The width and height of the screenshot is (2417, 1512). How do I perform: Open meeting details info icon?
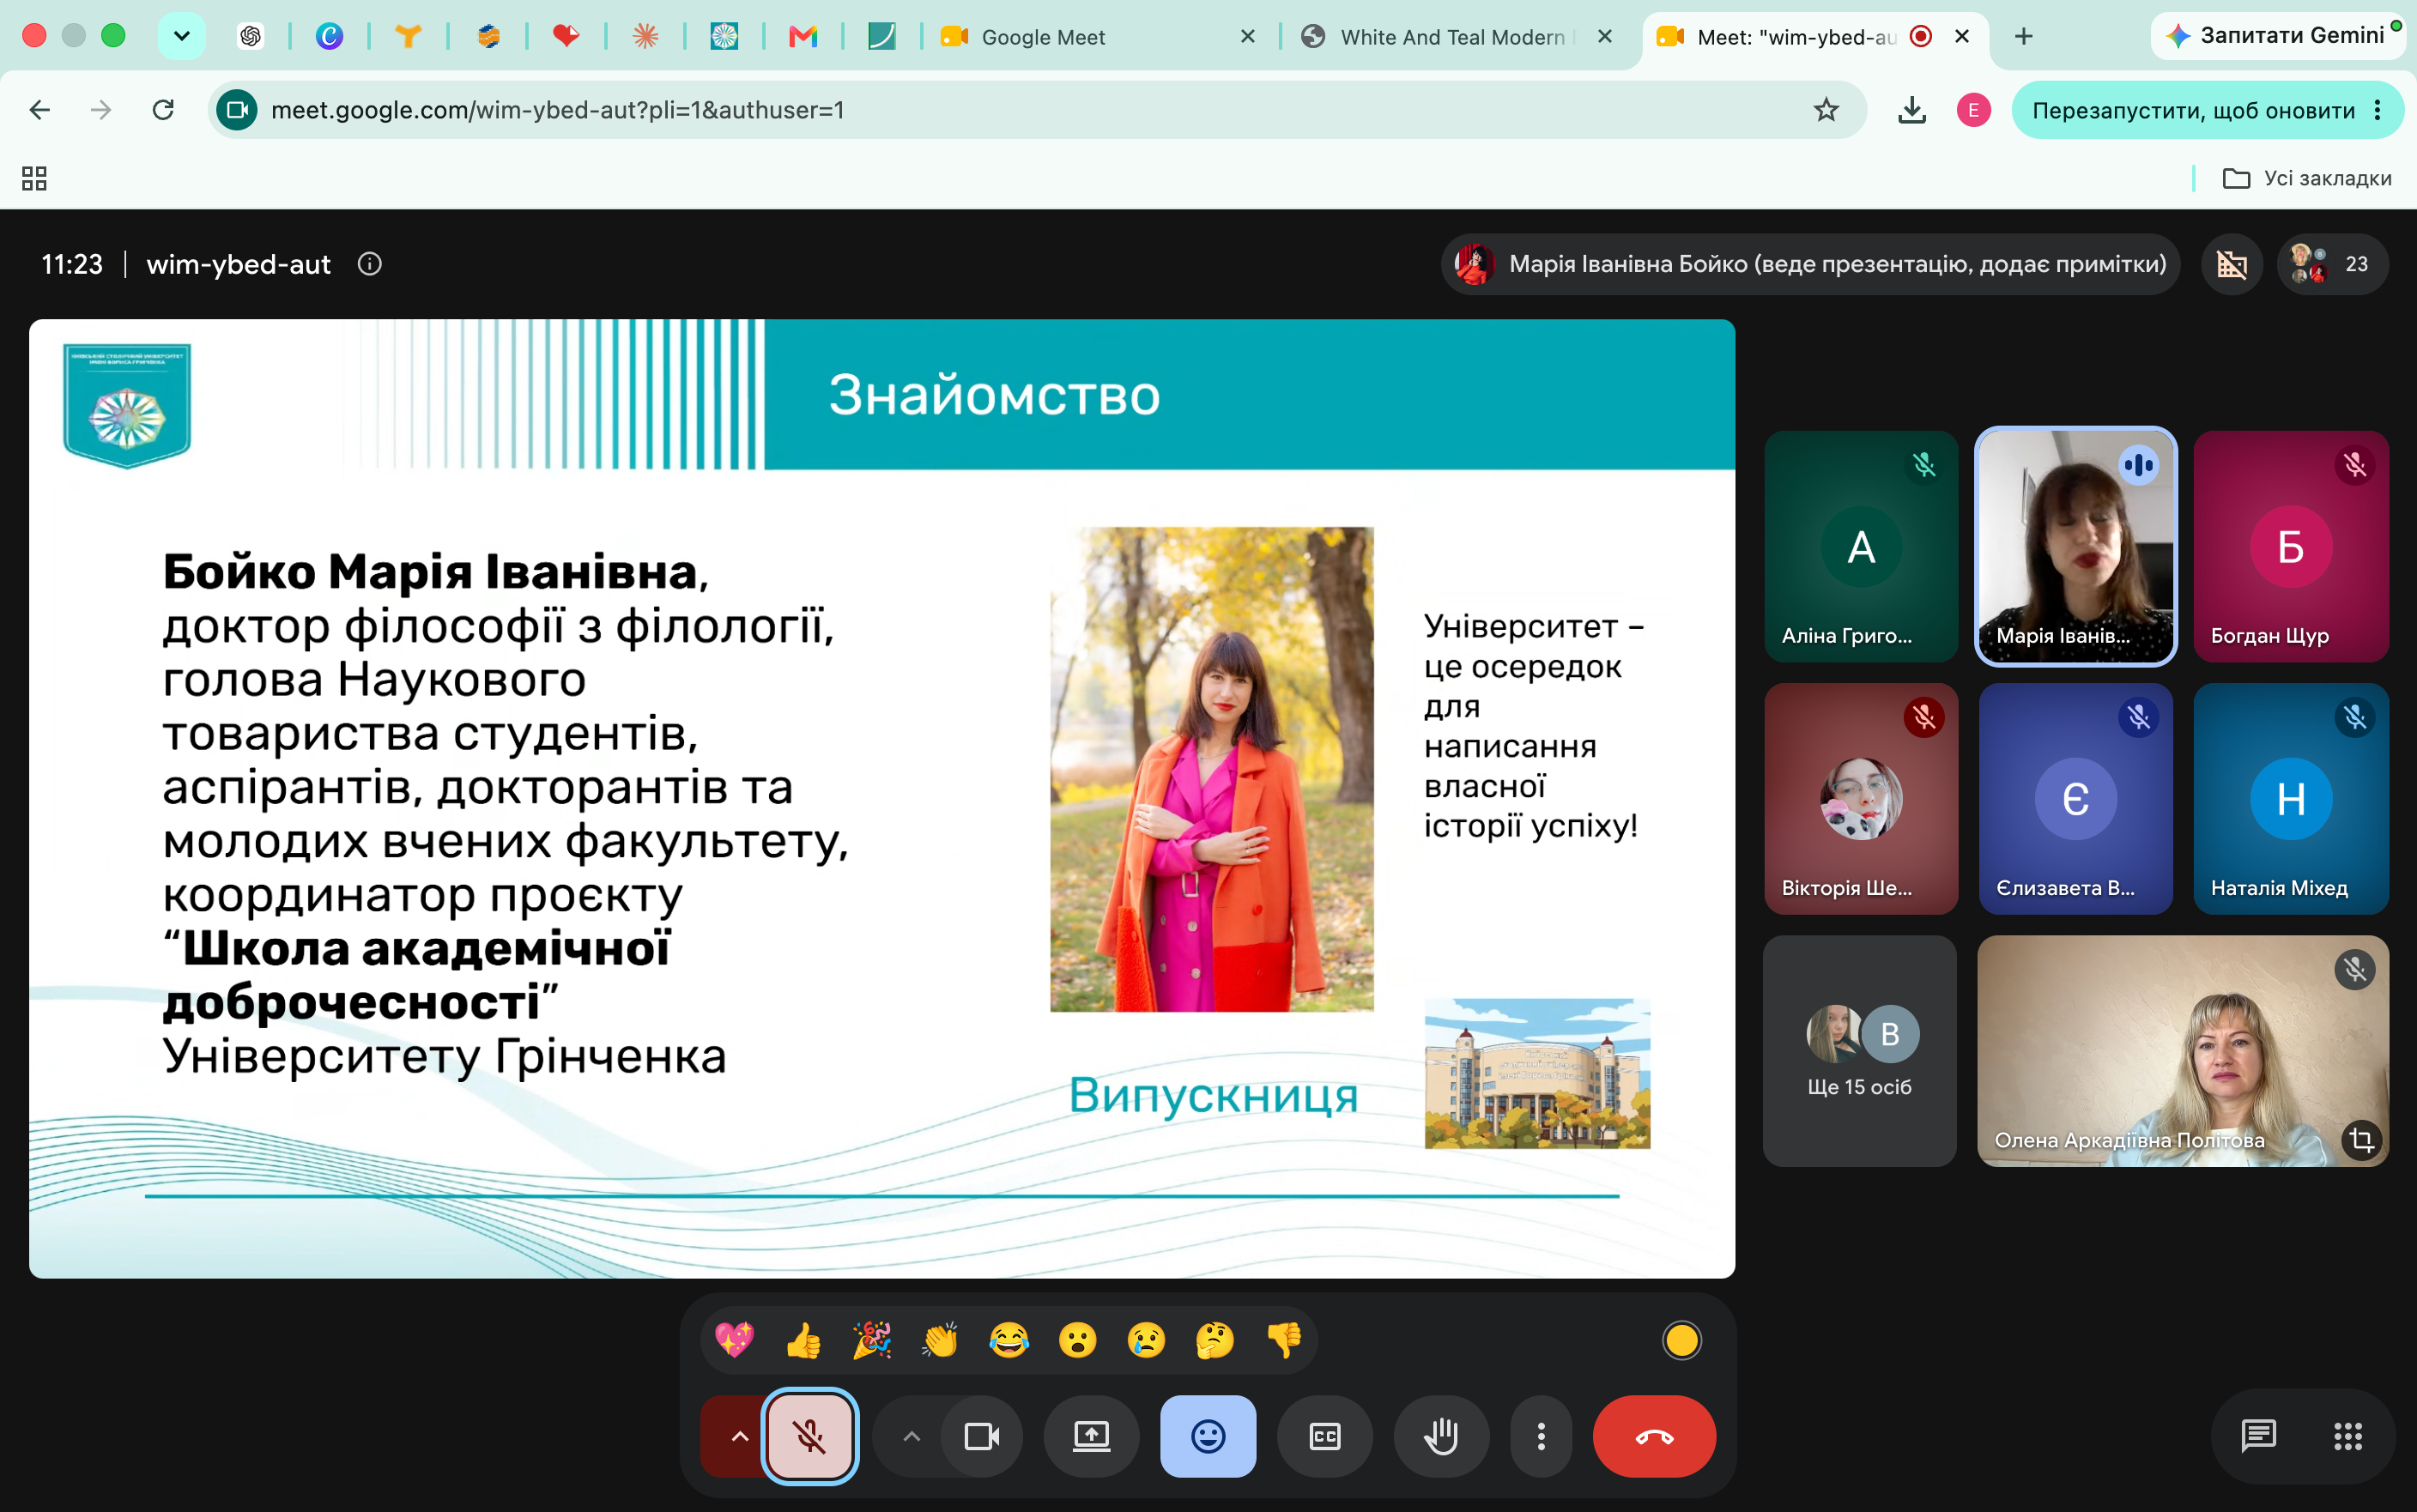370,264
